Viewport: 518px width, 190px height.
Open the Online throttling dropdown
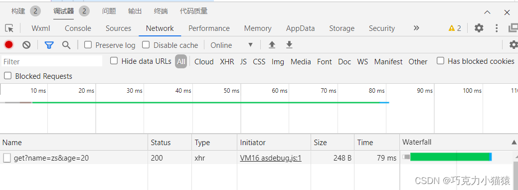[x=232, y=45]
